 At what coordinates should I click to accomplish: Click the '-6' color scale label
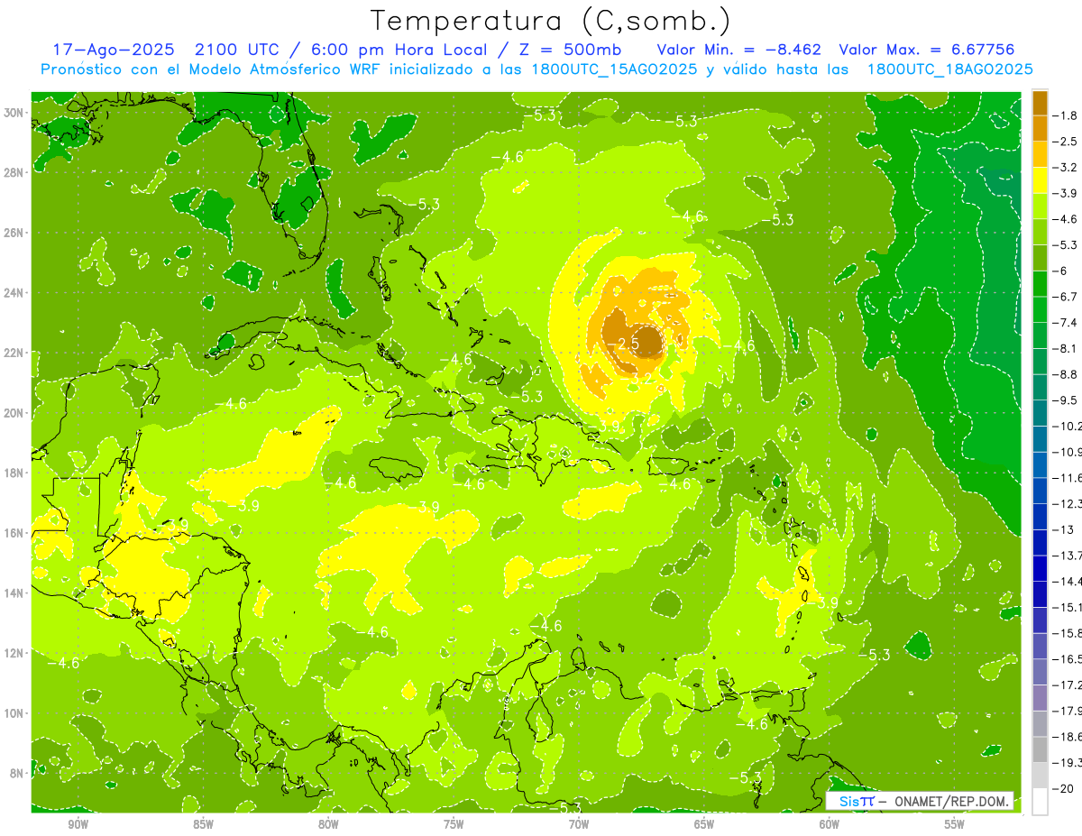point(1060,271)
